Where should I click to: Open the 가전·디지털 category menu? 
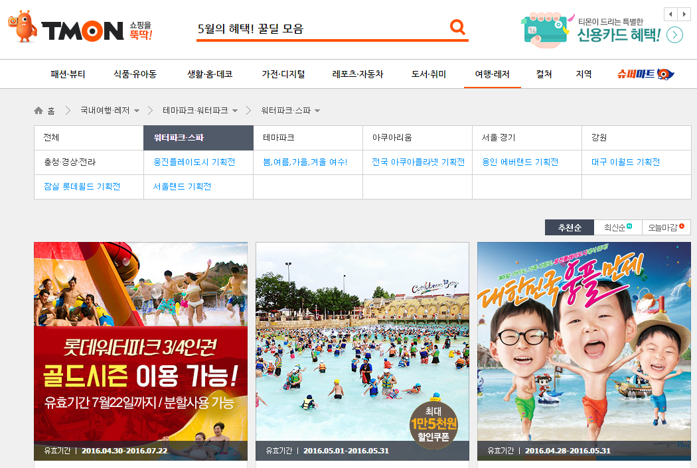point(283,74)
